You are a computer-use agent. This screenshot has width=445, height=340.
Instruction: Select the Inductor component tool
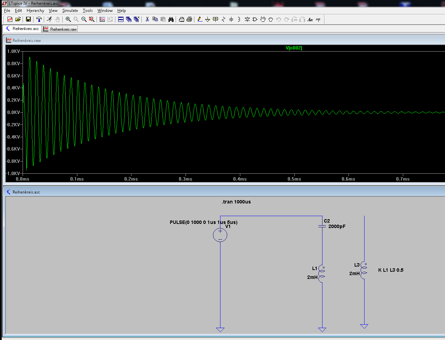(239, 19)
